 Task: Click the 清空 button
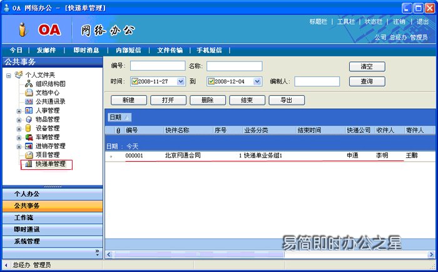(x=367, y=66)
